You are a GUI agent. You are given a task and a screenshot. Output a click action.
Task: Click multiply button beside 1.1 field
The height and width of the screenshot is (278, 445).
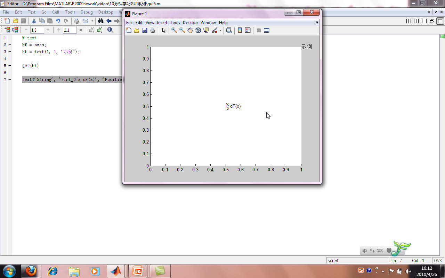81,30
